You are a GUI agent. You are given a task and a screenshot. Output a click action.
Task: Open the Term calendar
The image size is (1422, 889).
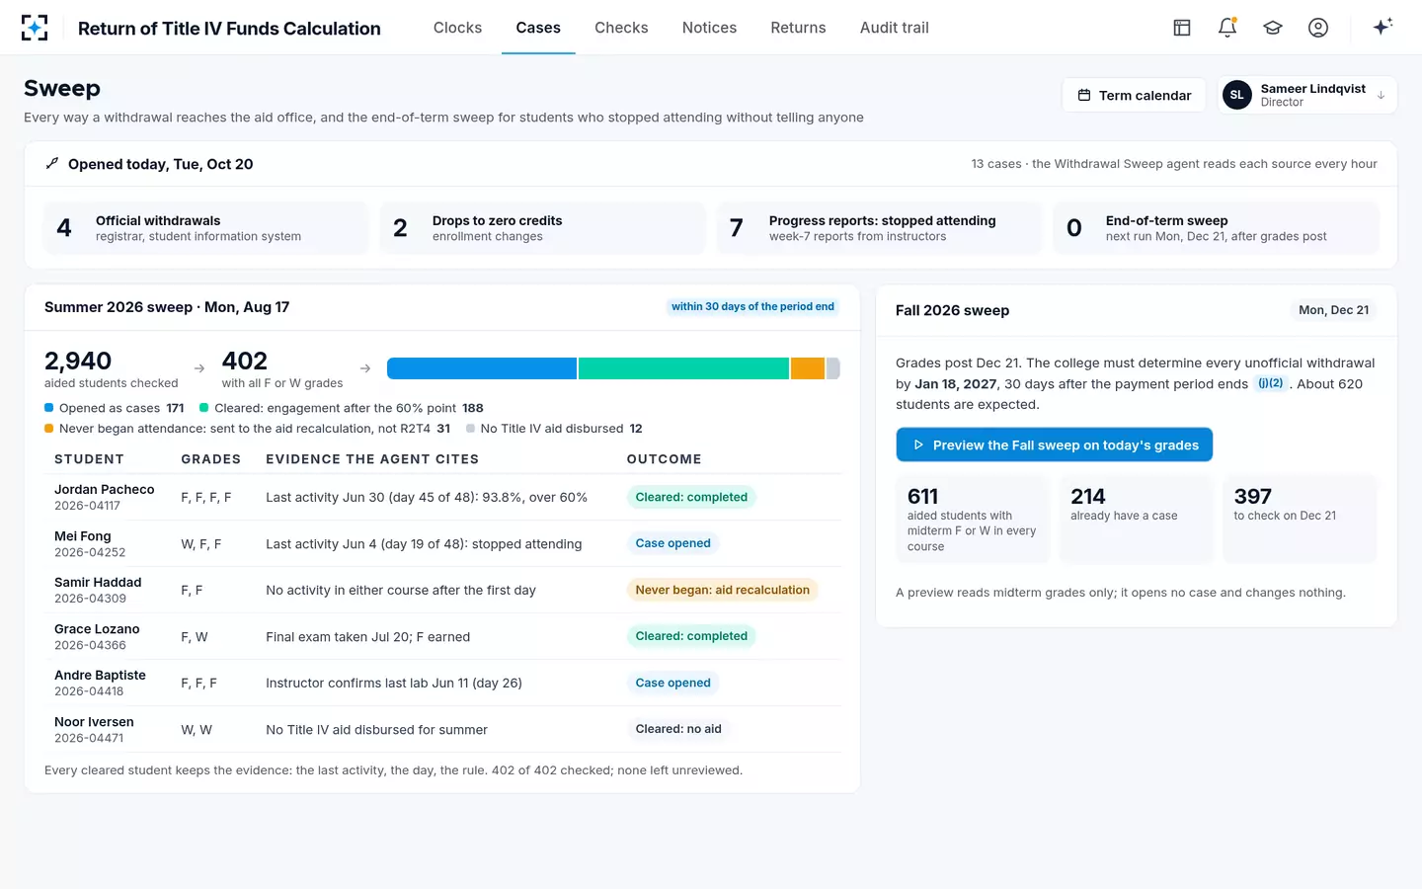pos(1134,95)
